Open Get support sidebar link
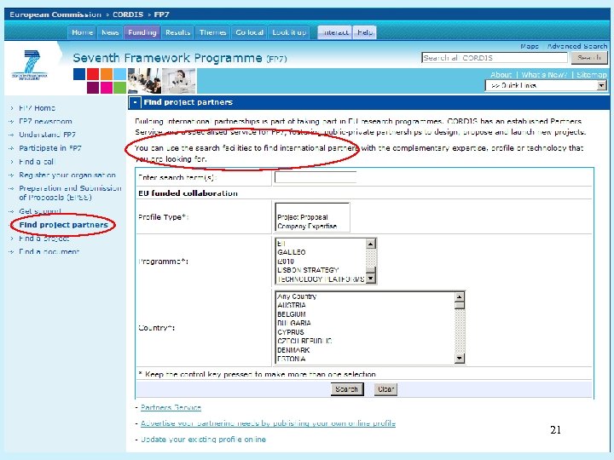This screenshot has height=460, width=614. pos(39,211)
